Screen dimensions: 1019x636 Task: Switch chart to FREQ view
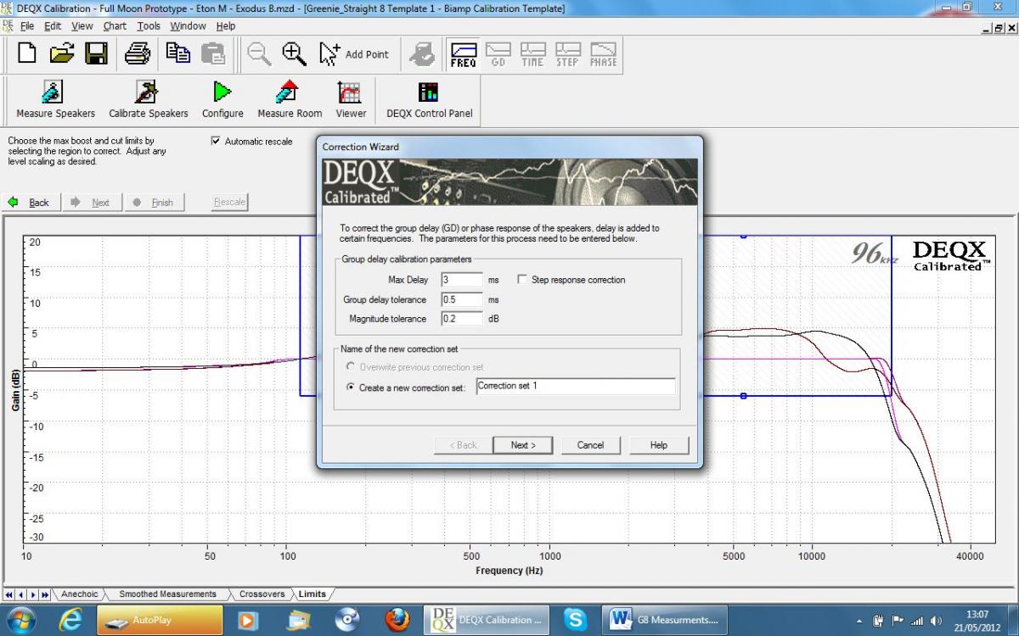463,55
